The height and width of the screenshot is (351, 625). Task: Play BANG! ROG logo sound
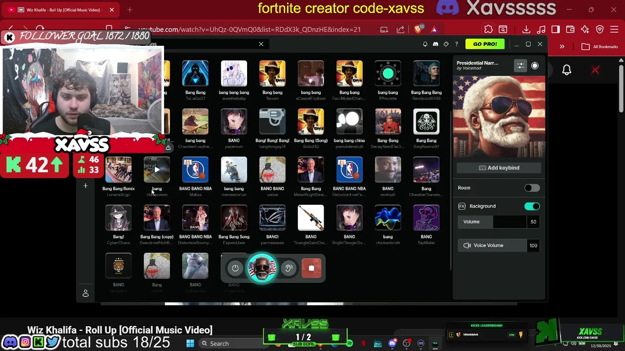(272, 218)
